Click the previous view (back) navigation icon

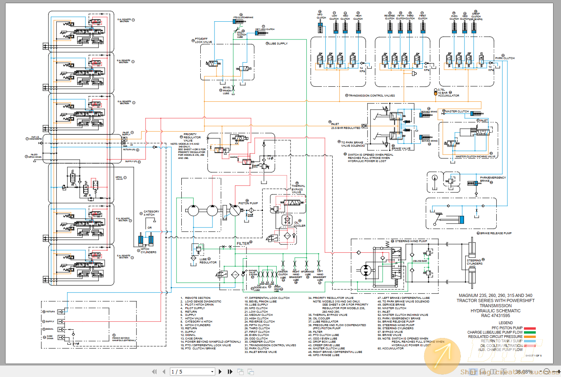(240, 371)
